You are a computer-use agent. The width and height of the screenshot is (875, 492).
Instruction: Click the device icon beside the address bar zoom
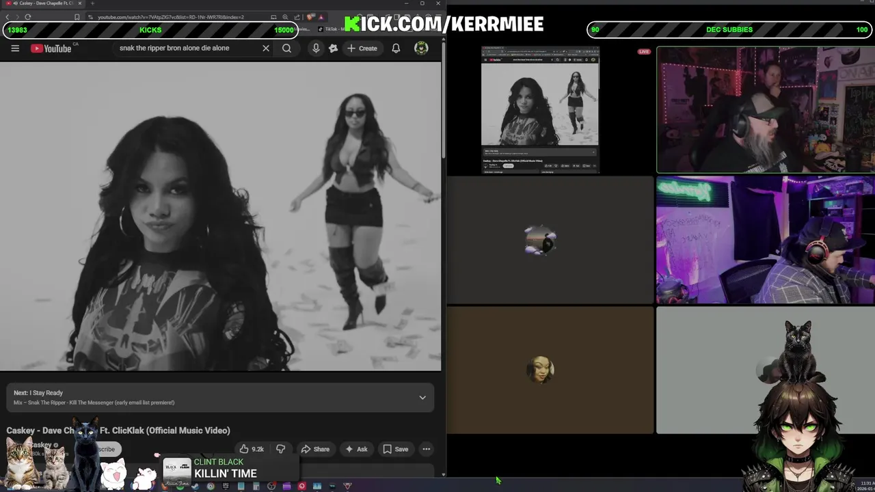(x=274, y=17)
